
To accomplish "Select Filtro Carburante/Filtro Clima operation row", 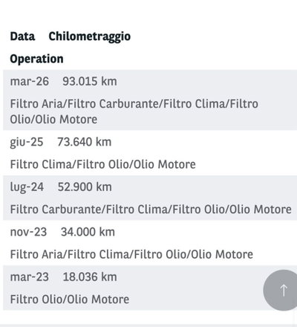I will (151, 210).
